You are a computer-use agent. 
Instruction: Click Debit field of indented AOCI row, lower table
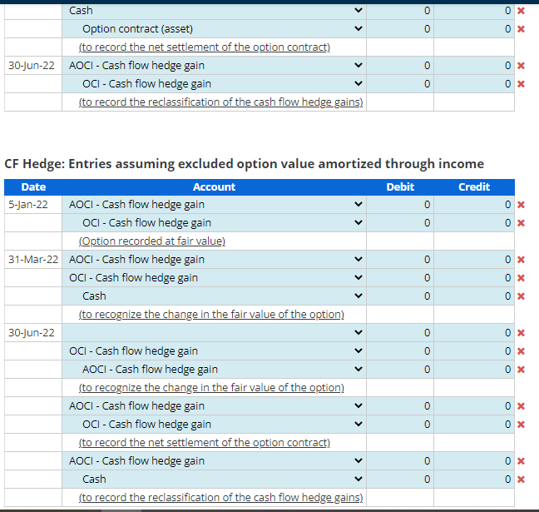coord(400,370)
